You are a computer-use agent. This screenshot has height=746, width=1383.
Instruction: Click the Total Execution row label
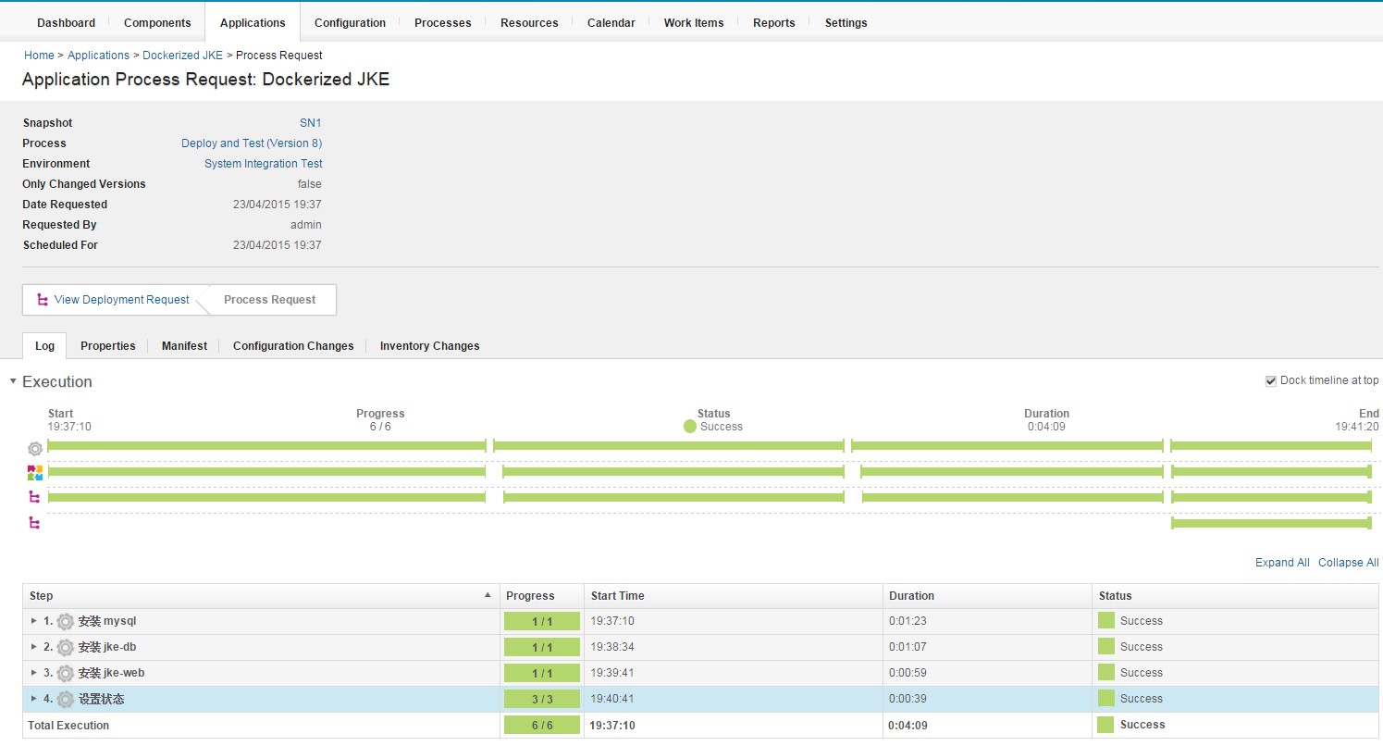(x=69, y=726)
